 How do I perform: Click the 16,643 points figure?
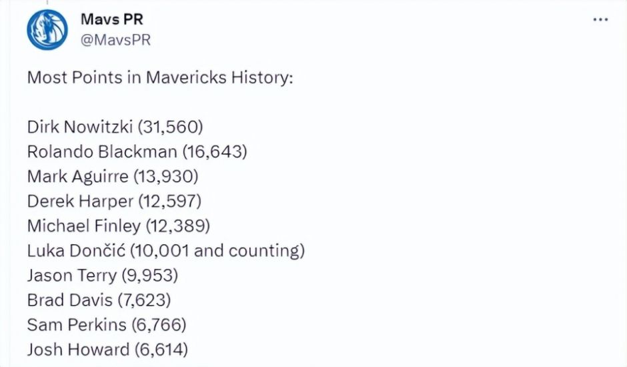coord(214,151)
